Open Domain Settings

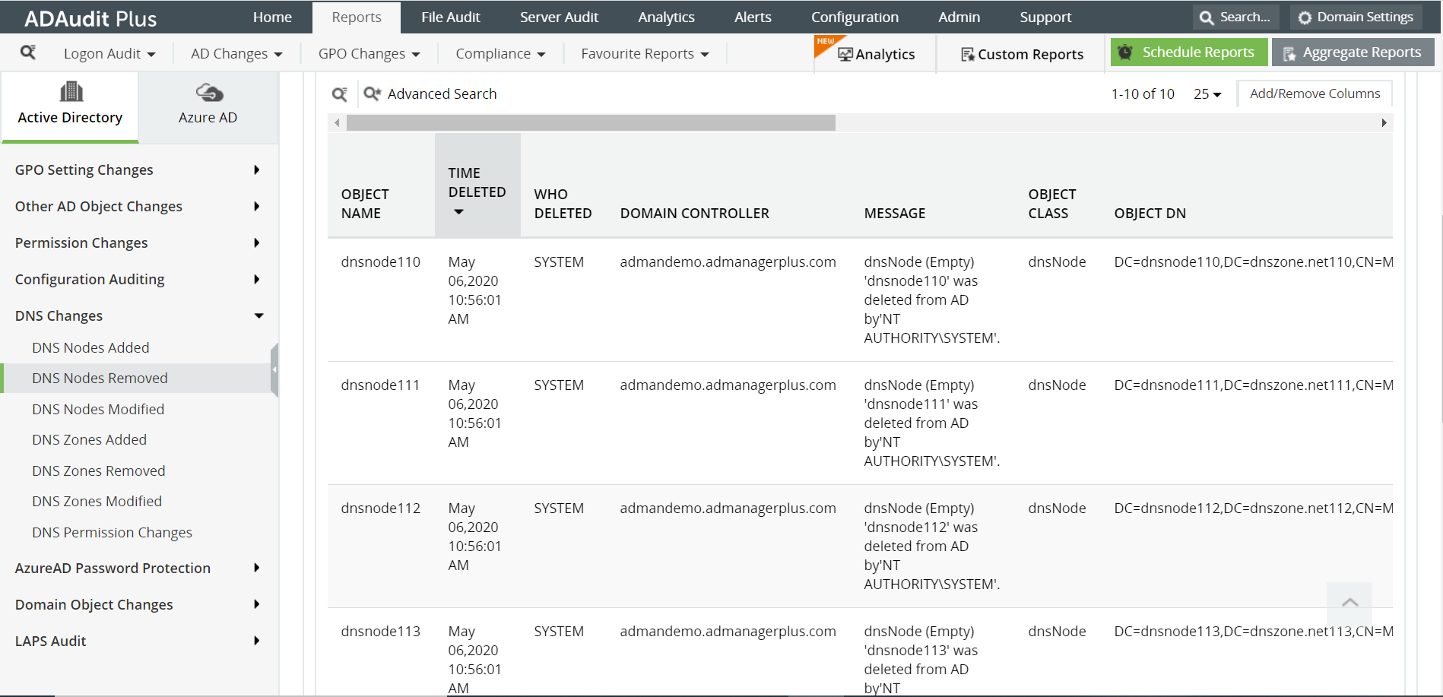pyautogui.click(x=1356, y=16)
